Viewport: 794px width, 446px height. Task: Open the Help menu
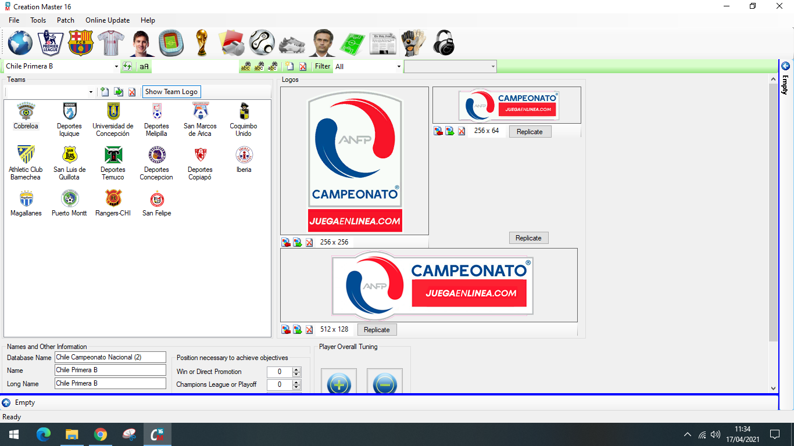pyautogui.click(x=148, y=20)
